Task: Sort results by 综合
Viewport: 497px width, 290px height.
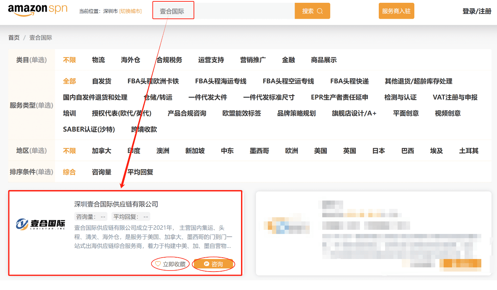Action: (69, 172)
